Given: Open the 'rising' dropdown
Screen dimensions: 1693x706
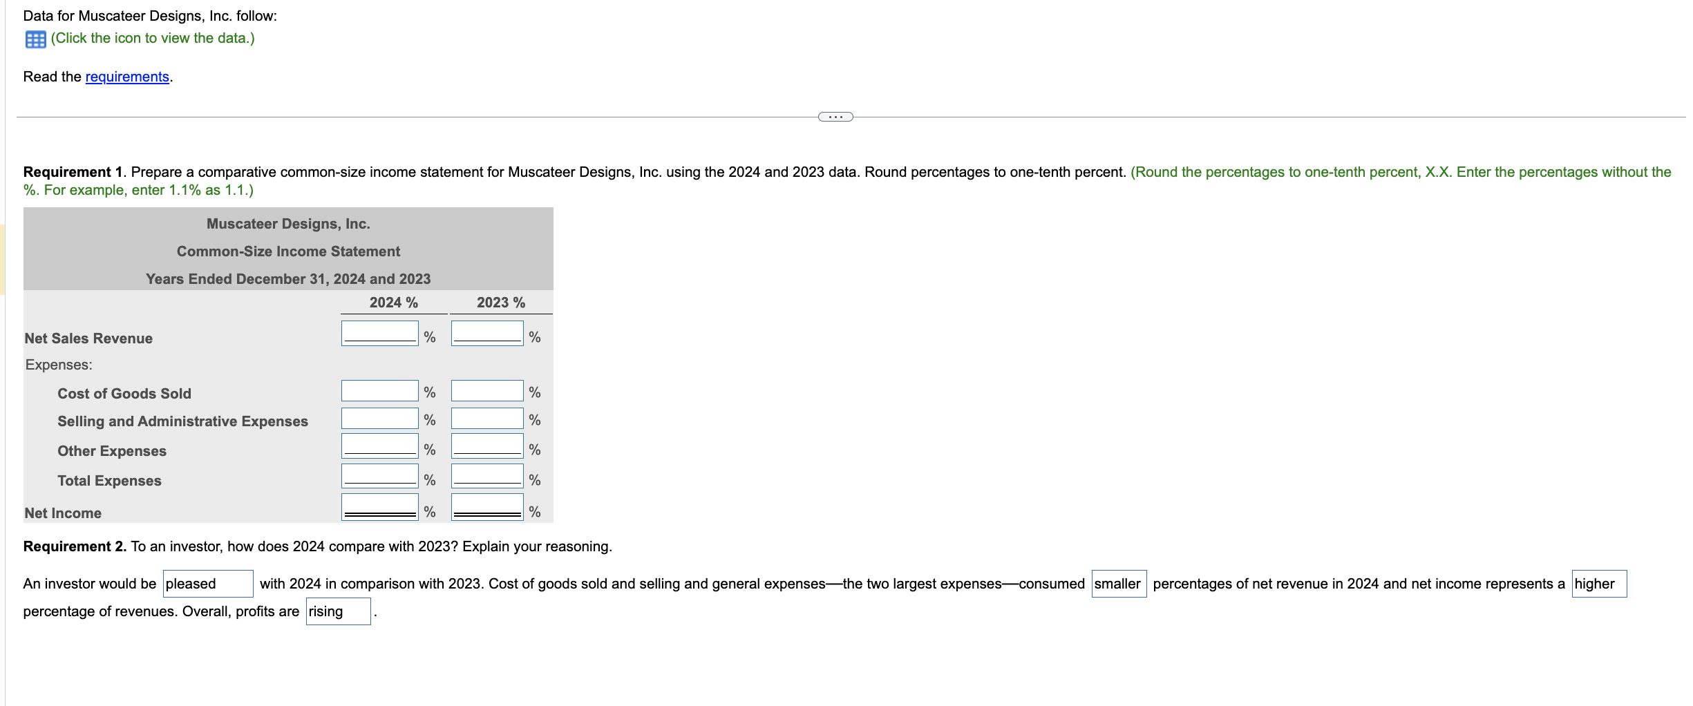Looking at the screenshot, I should pos(339,611).
